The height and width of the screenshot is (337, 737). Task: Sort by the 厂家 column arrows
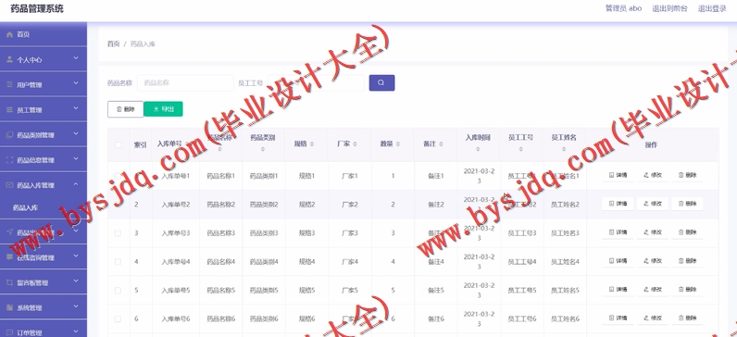pos(355,144)
